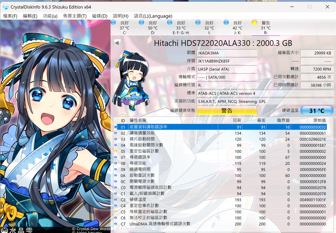Viewport: 336px width, 233px height.
Task: Click status dot of attribute 03 row
Action: tap(116, 139)
